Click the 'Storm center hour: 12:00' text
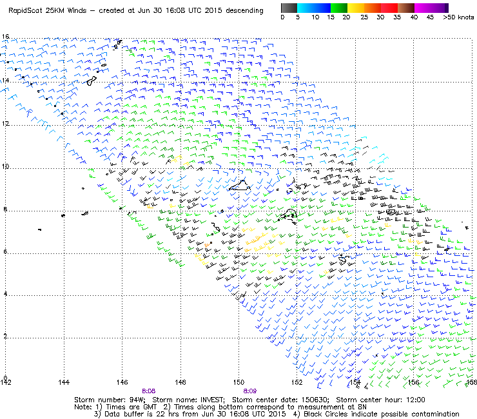 pos(380,400)
